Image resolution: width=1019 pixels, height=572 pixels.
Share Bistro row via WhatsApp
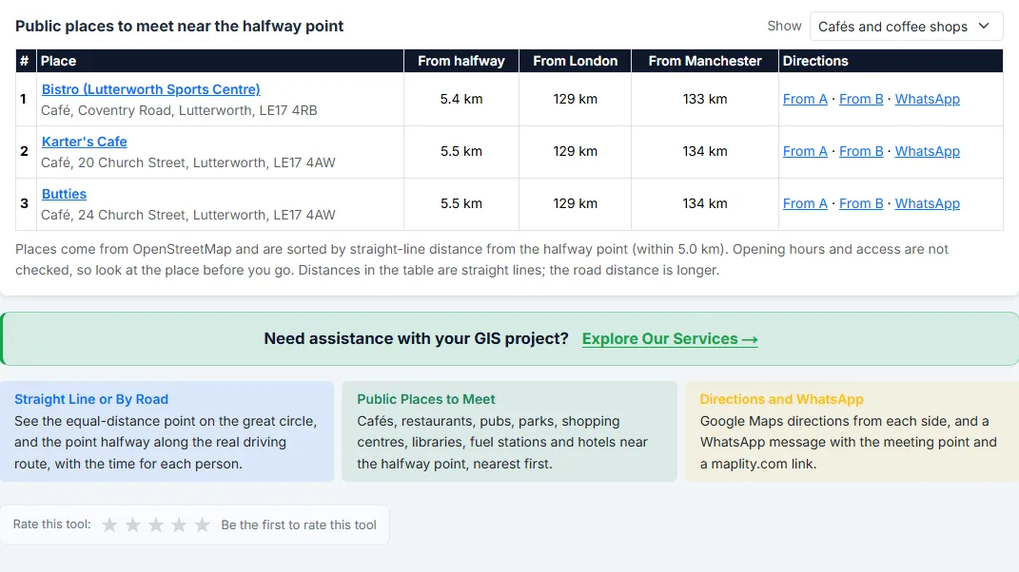tap(928, 100)
